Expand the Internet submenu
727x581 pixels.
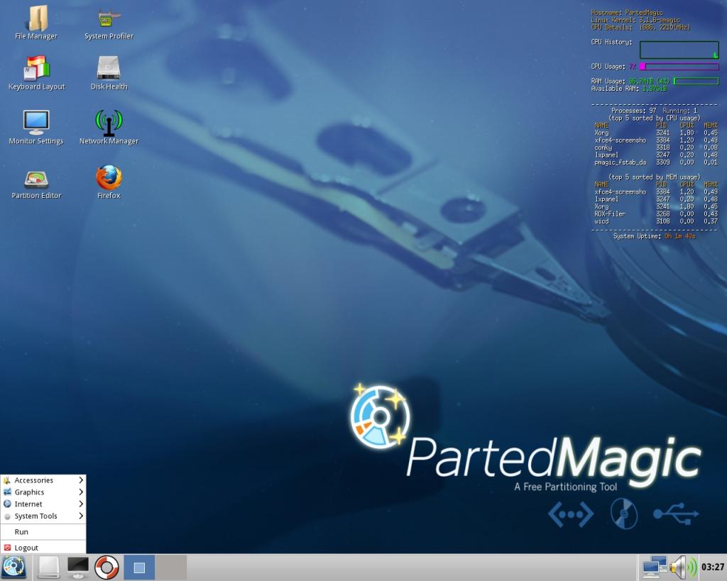(28, 504)
